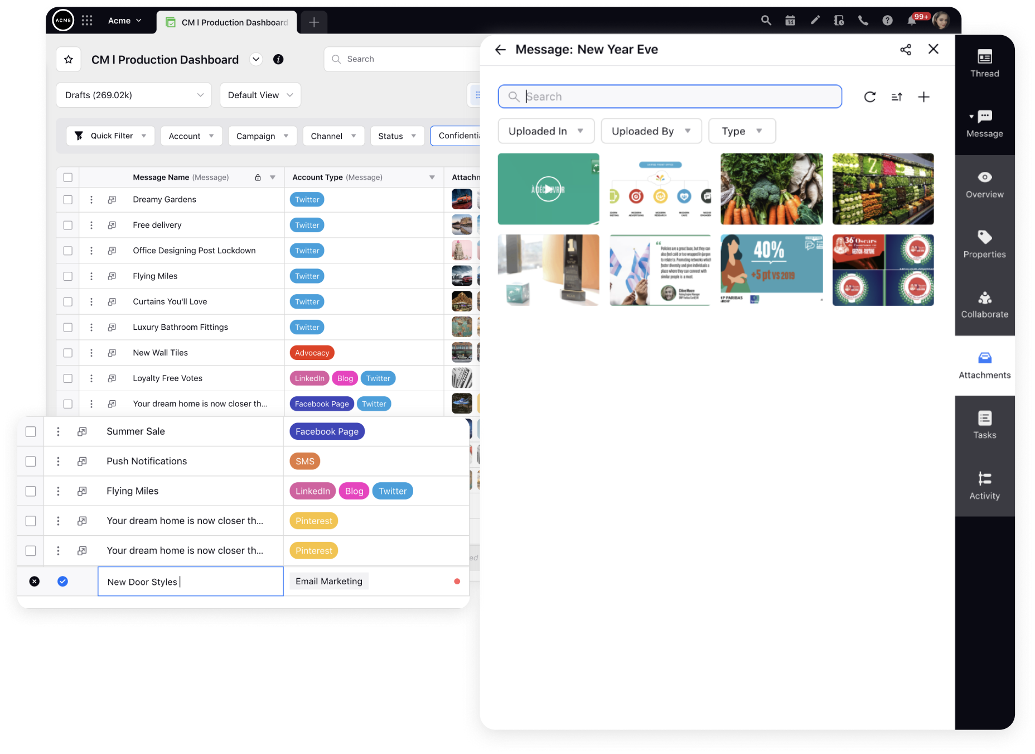
Task: Open row menu for New Wall Tiles
Action: [91, 353]
